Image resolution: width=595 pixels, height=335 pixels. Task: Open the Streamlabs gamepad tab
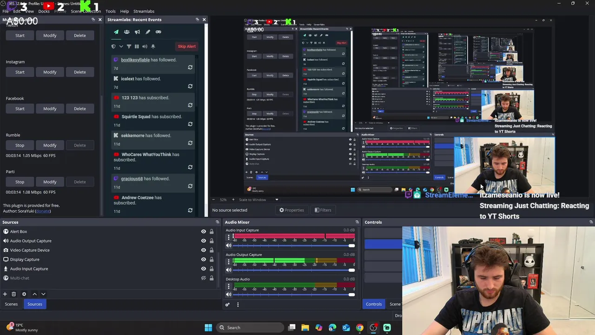[x=159, y=32]
